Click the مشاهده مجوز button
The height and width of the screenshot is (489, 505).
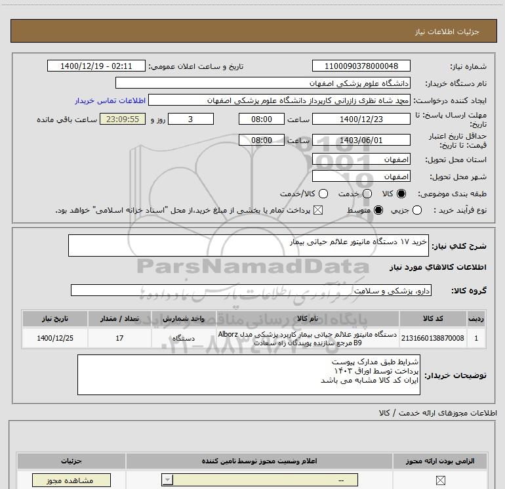pyautogui.click(x=71, y=480)
